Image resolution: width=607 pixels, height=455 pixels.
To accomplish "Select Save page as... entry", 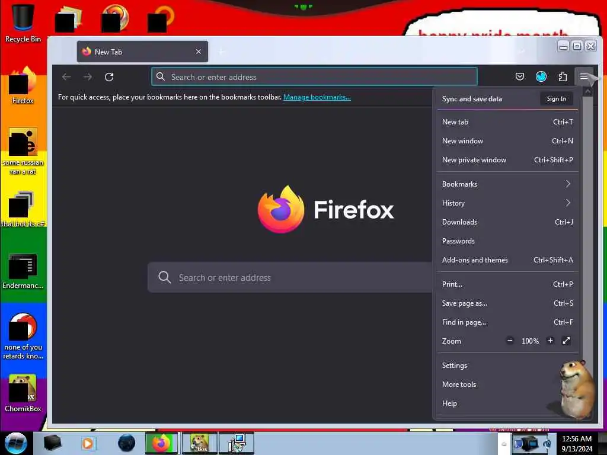I will coord(507,303).
